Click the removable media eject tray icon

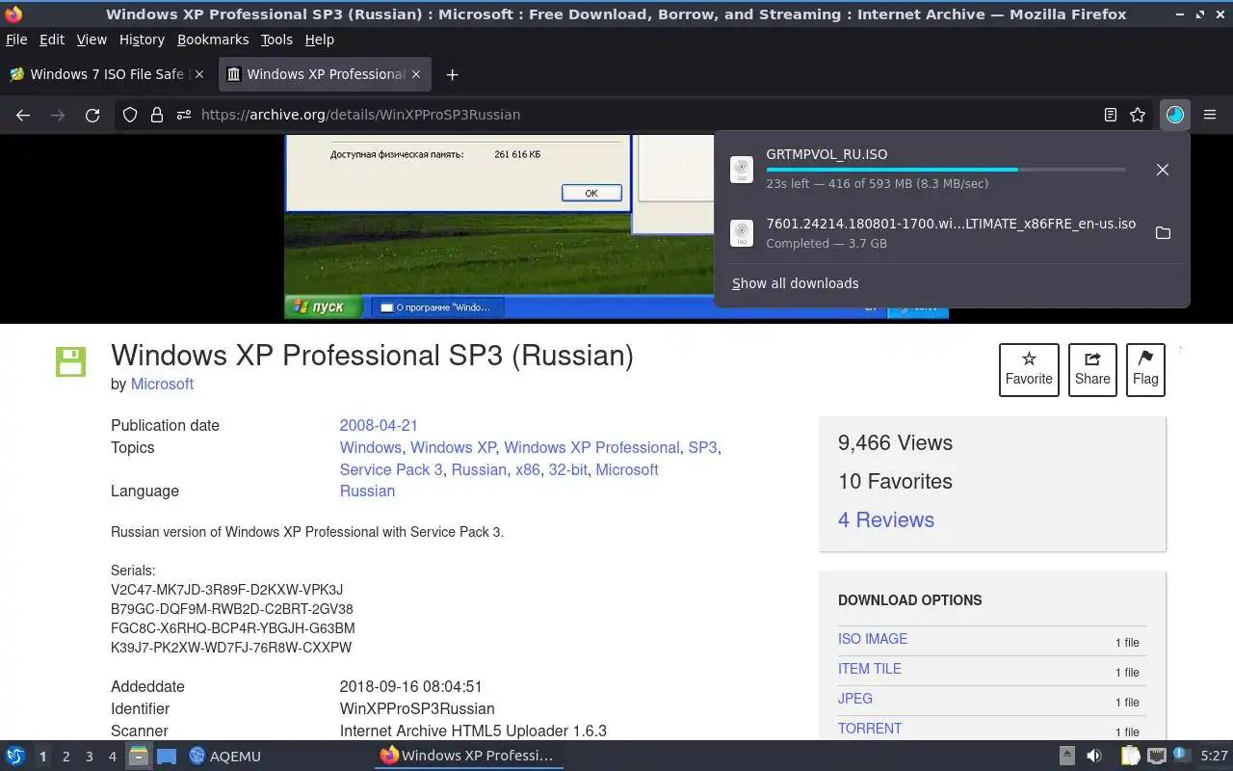[1067, 756]
